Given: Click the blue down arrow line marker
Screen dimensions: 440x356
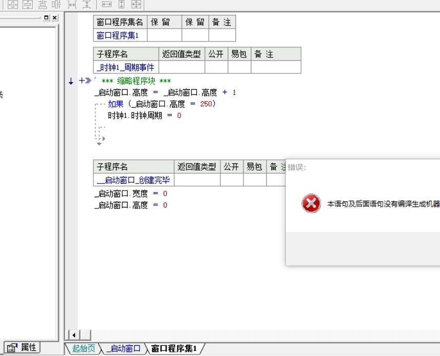Looking at the screenshot, I should click(x=71, y=81).
